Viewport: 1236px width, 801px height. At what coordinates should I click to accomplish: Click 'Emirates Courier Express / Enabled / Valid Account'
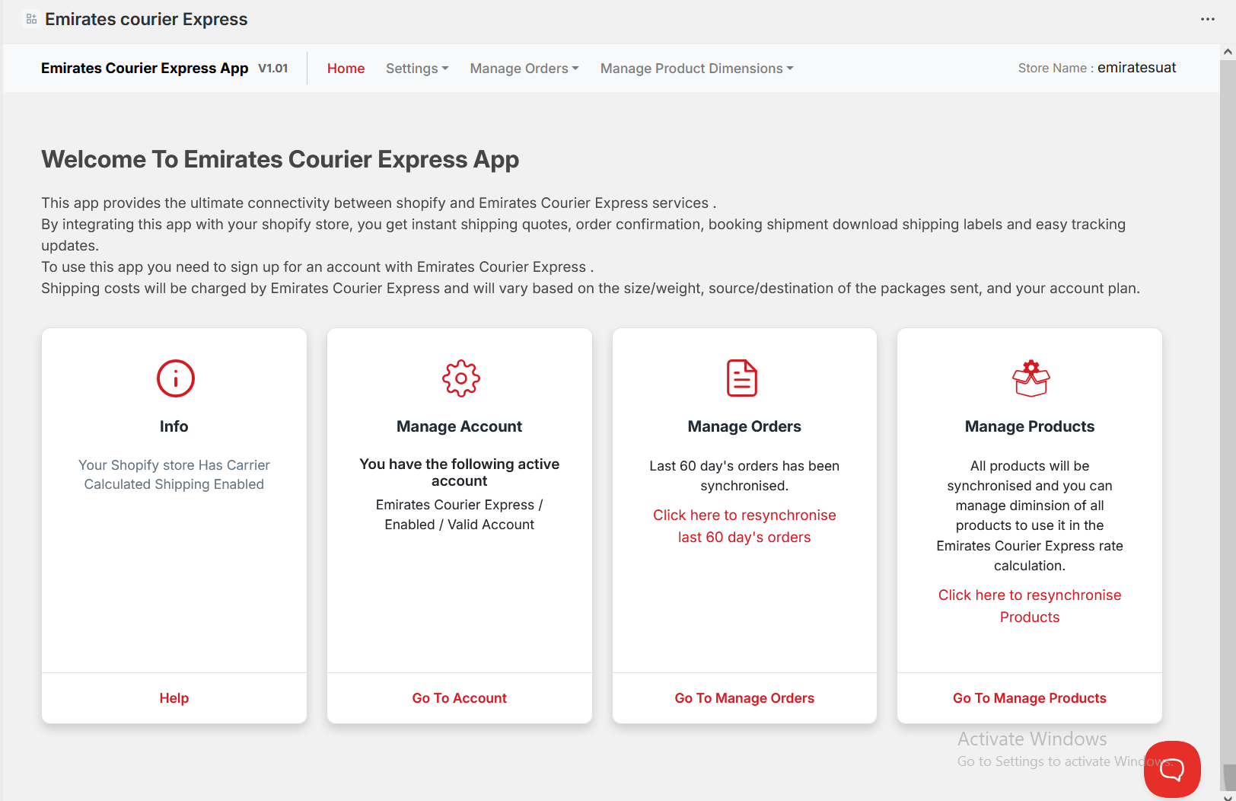pyautogui.click(x=460, y=515)
